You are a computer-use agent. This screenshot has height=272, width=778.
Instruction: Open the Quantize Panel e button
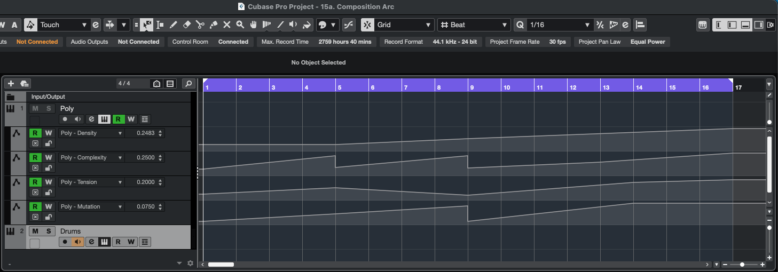point(625,25)
